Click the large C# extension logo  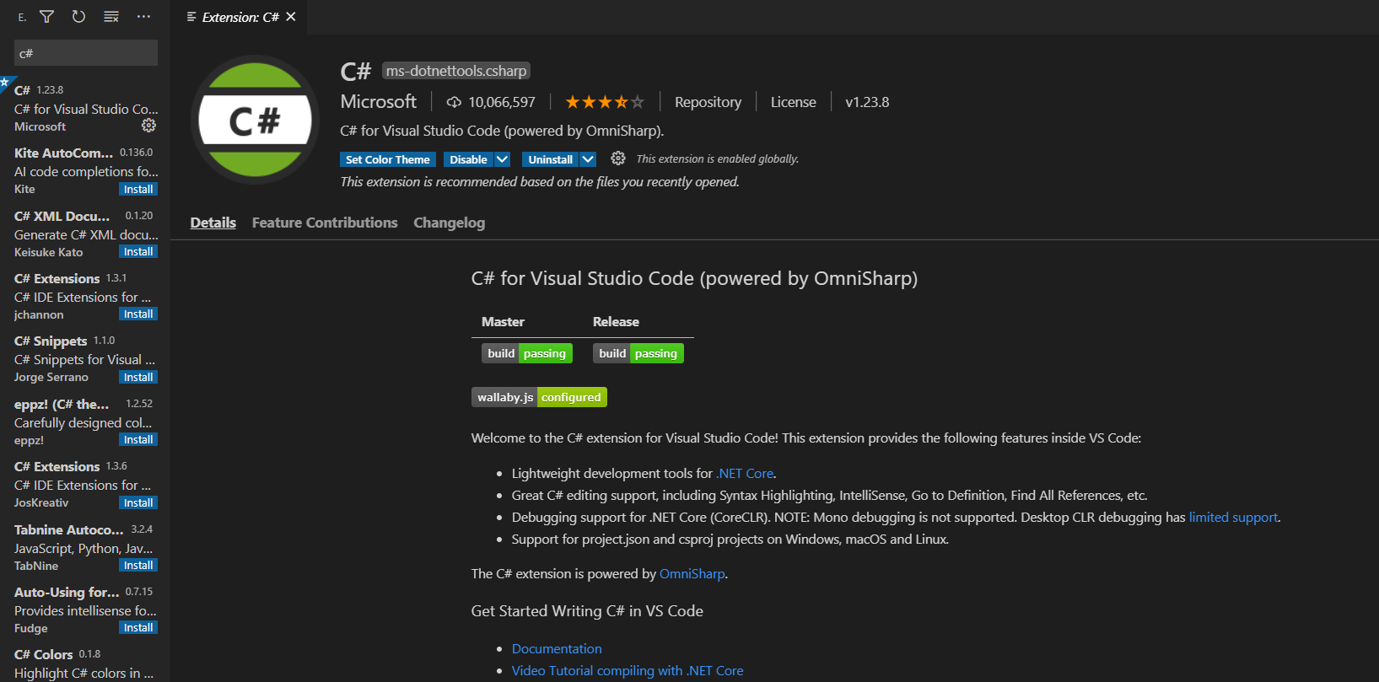pyautogui.click(x=255, y=121)
